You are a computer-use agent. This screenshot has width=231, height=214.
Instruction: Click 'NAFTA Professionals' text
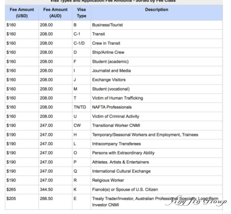(112, 107)
